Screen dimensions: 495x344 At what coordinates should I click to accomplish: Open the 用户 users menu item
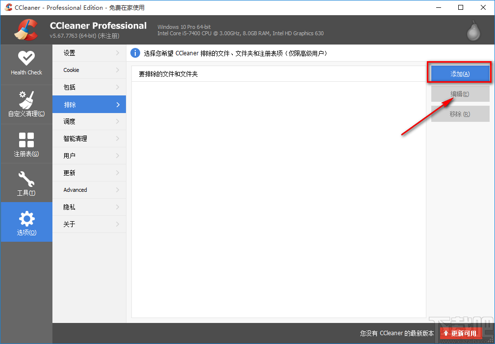(x=89, y=156)
